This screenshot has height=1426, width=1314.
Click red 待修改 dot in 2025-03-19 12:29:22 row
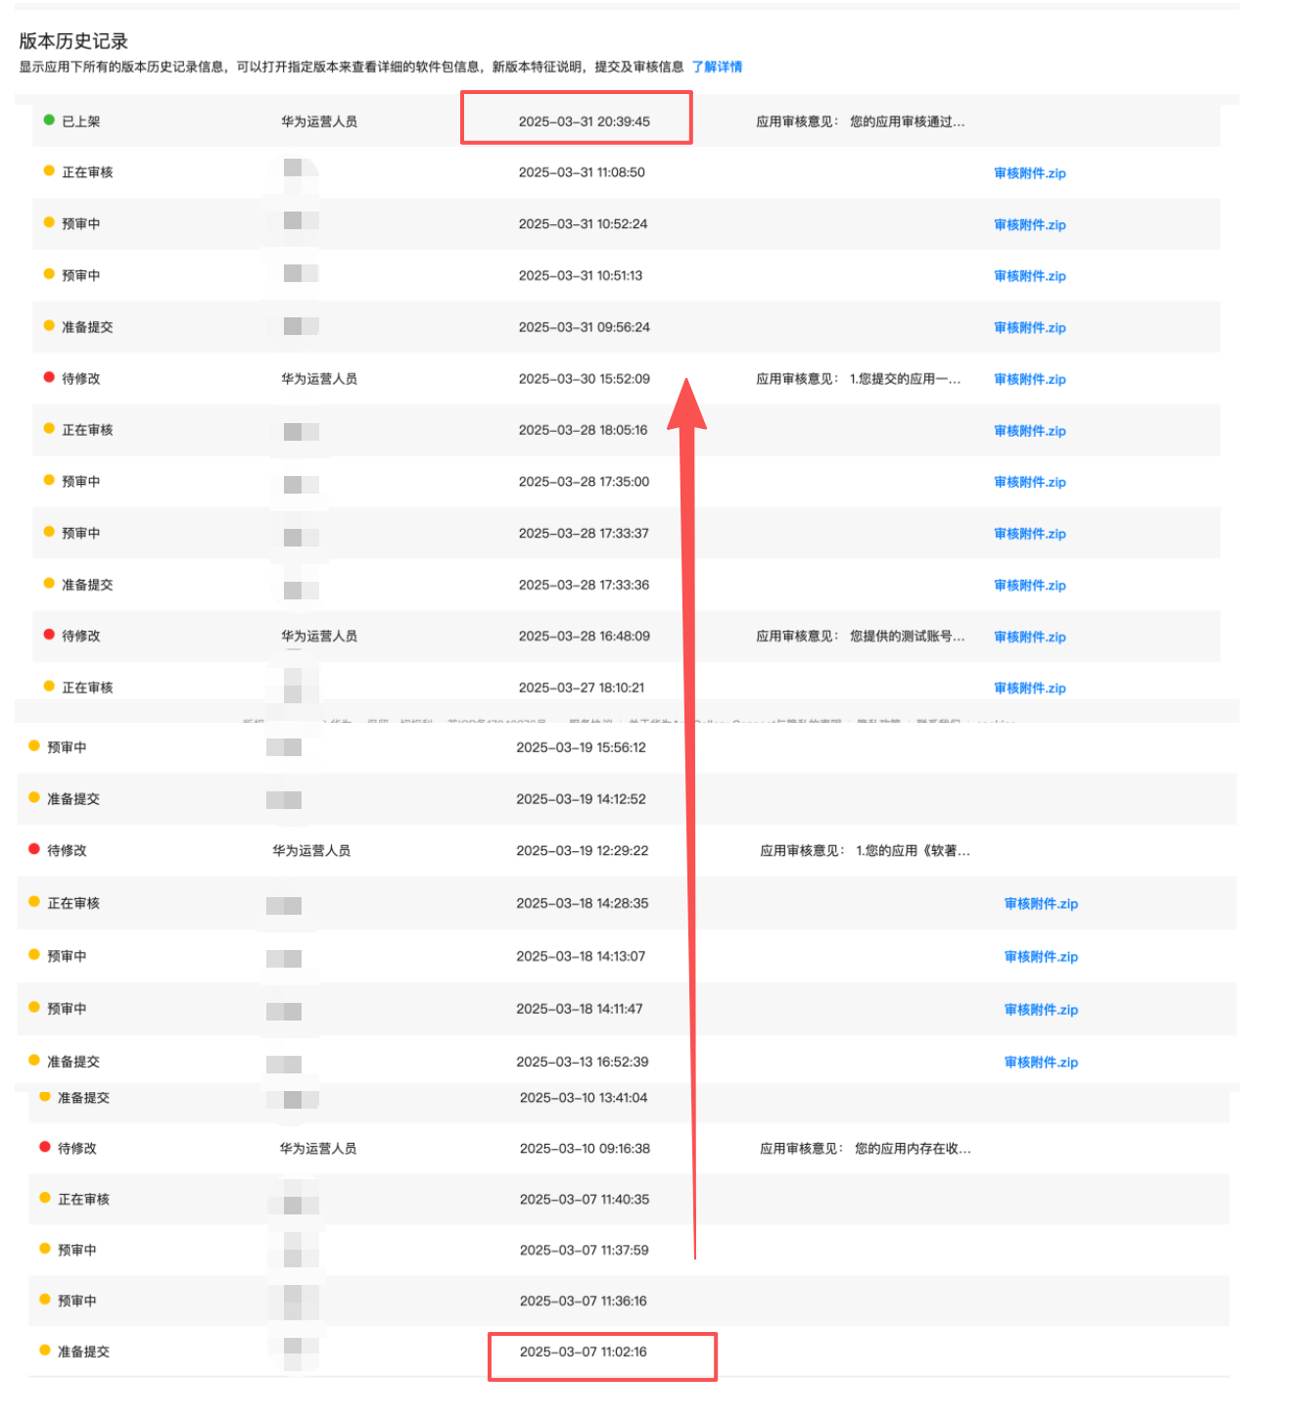click(x=34, y=849)
